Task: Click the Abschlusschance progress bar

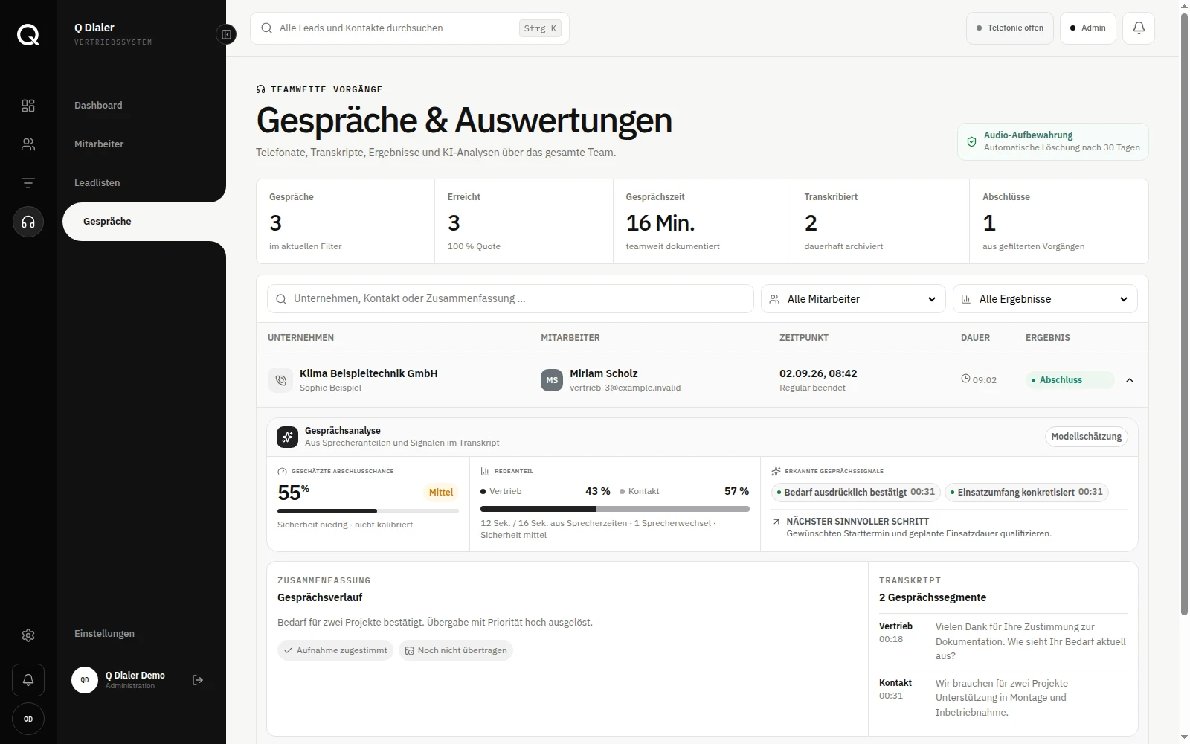Action: pyautogui.click(x=368, y=511)
